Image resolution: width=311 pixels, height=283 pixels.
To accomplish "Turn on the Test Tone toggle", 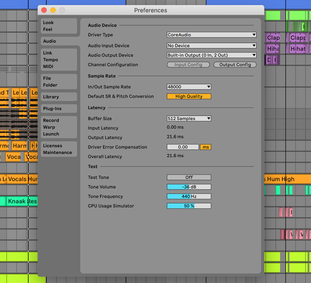I will click(189, 177).
